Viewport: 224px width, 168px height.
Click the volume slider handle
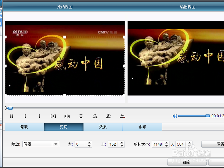click(x=207, y=116)
